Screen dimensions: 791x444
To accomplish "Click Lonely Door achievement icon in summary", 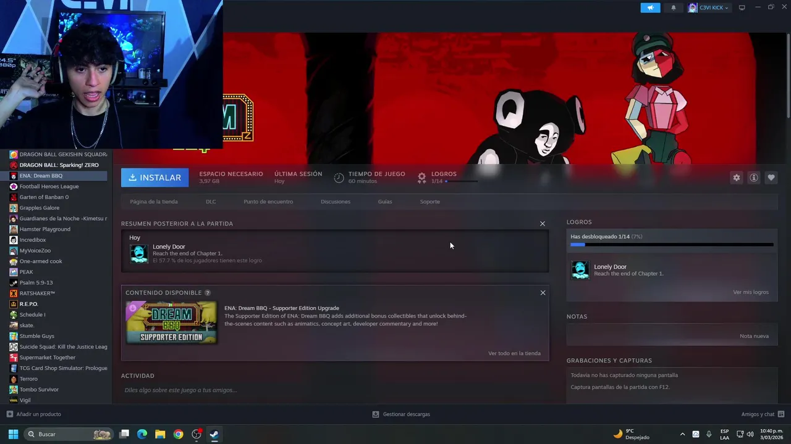I will pos(139,253).
